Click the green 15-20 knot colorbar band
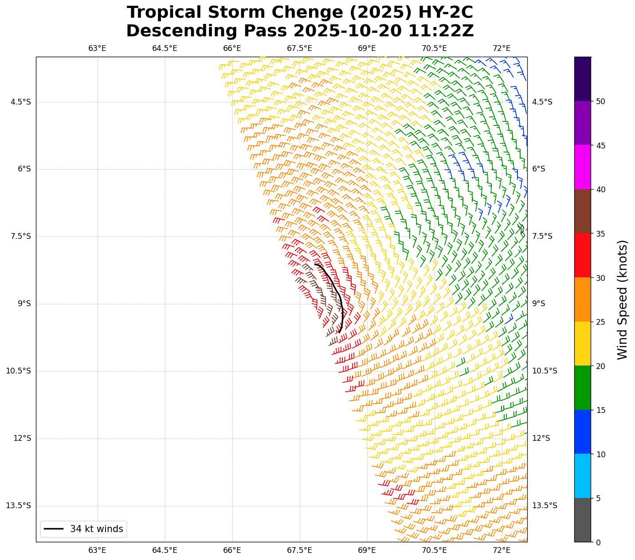This screenshot has height=560, width=635. click(582, 388)
